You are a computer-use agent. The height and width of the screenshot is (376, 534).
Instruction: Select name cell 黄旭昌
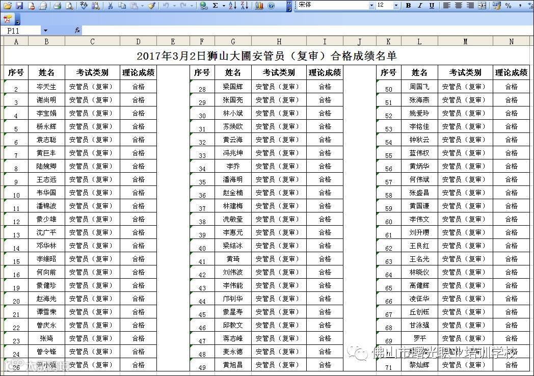coord(233,365)
